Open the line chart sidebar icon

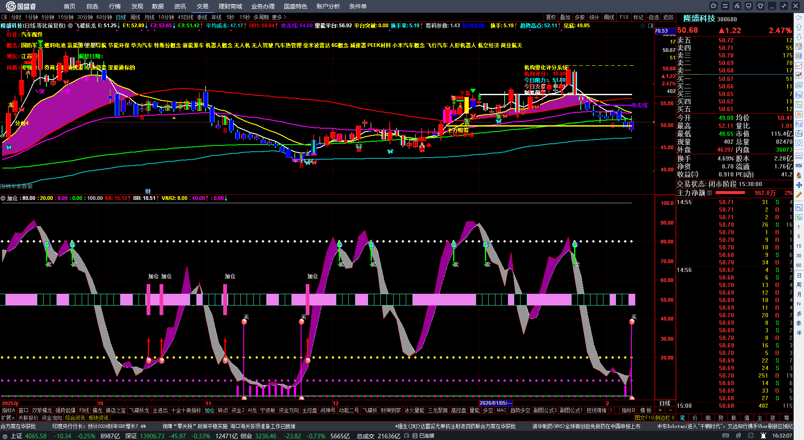point(799,66)
